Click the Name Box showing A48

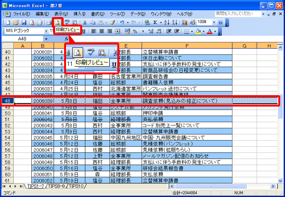coord(22,39)
